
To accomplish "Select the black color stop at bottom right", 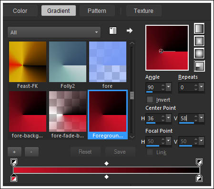I will 199,178.
